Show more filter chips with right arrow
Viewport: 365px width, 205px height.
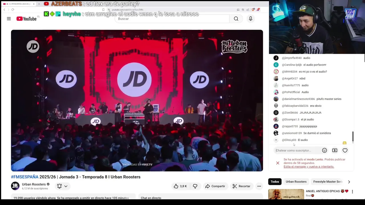(349, 182)
